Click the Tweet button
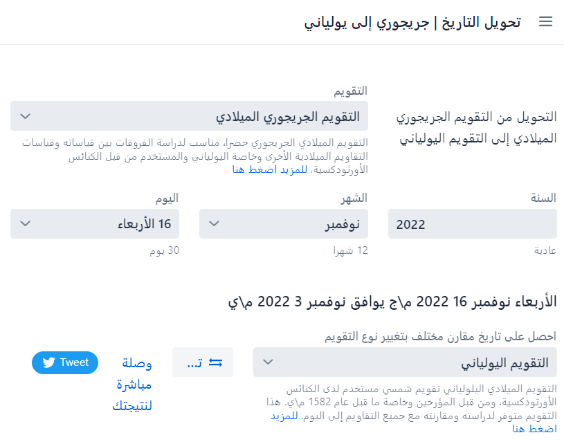The width and height of the screenshot is (564, 444). (x=65, y=362)
